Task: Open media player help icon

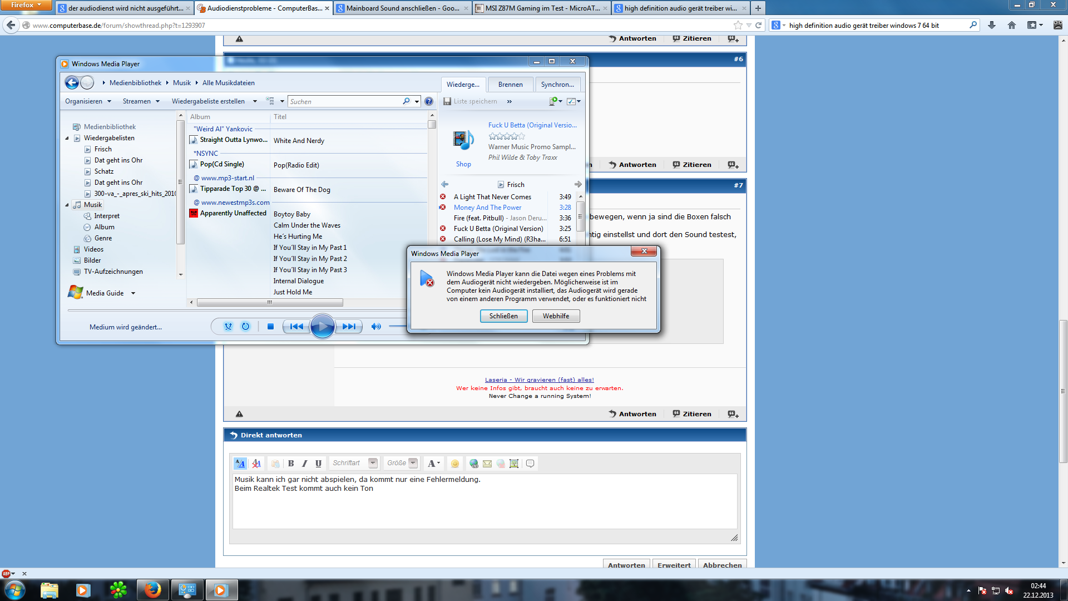Action: [x=429, y=101]
